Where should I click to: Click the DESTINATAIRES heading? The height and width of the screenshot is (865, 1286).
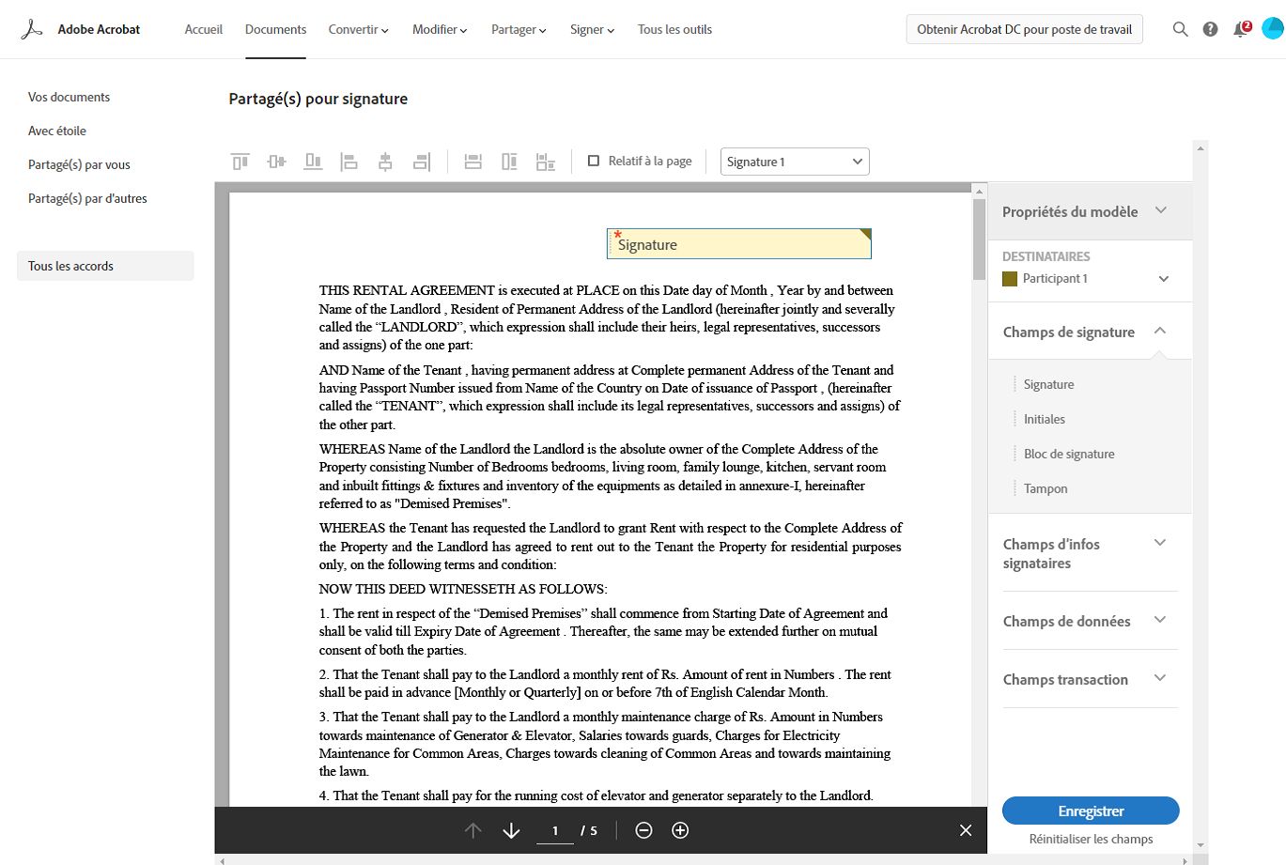click(x=1046, y=256)
